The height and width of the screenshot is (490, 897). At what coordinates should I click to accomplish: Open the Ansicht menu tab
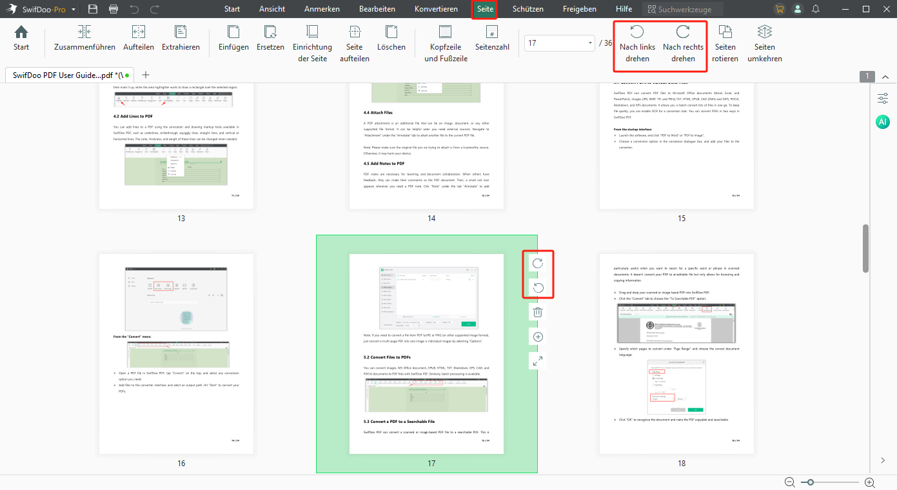pyautogui.click(x=272, y=9)
